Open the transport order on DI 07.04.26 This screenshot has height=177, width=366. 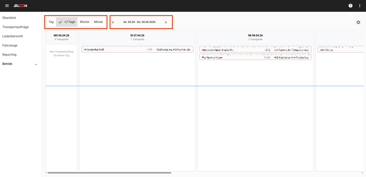[137, 49]
